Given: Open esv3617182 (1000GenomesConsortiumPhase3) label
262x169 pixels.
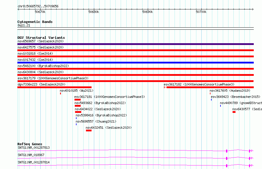Looking at the screenshot, I should [x=199, y=84].
